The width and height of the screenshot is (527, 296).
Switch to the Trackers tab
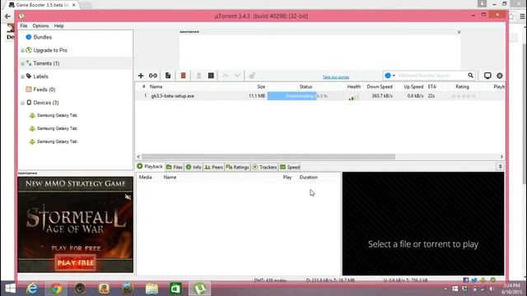coord(264,167)
